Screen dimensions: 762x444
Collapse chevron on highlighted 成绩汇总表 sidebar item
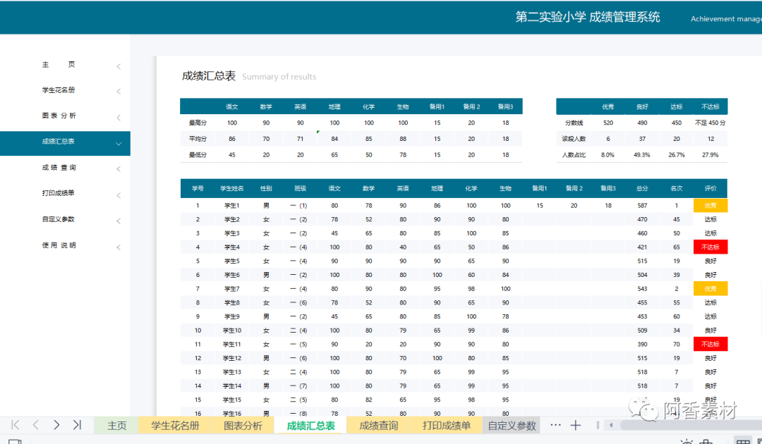(x=119, y=144)
